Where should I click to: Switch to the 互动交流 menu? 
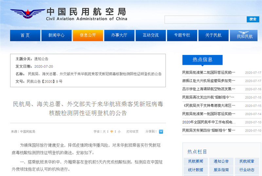pyautogui.click(x=150, y=35)
